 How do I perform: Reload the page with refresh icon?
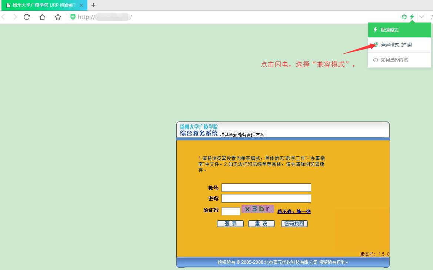click(x=27, y=17)
